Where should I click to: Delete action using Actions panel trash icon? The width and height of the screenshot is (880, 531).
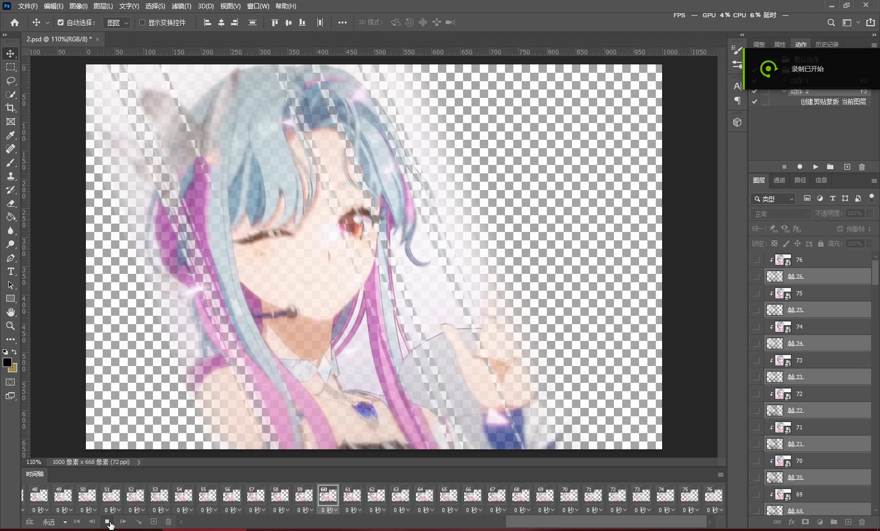click(x=862, y=167)
